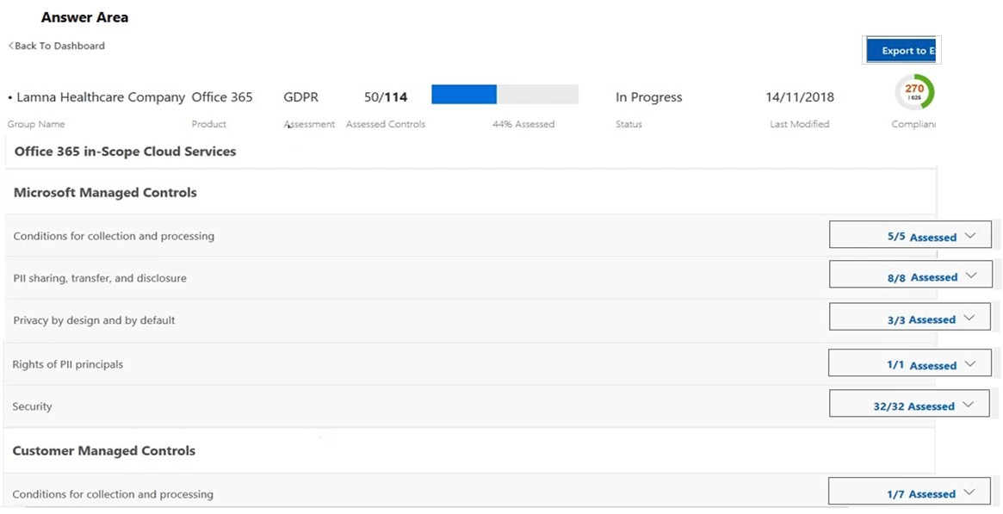Click the Microsoft Managed Controls heading
1003x514 pixels.
[x=105, y=193]
